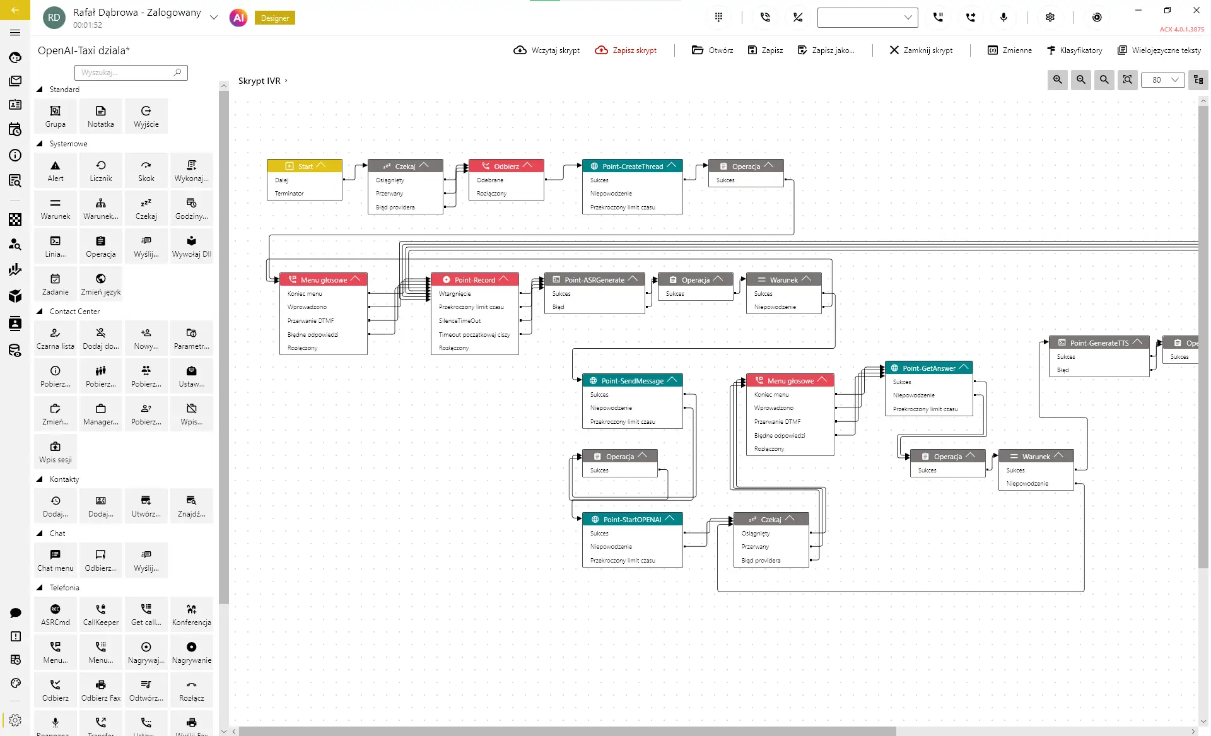Collapse the Point-GetAnswer node

(x=964, y=368)
